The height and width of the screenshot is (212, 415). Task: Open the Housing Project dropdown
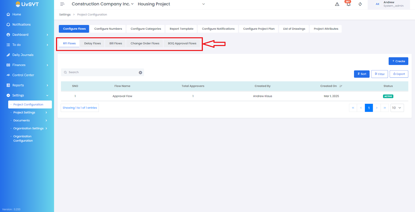[171, 4]
